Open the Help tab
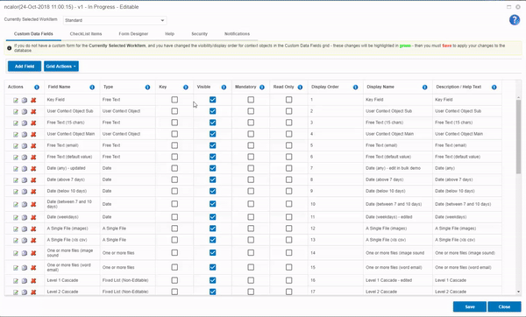This screenshot has width=526, height=317. pos(169,34)
